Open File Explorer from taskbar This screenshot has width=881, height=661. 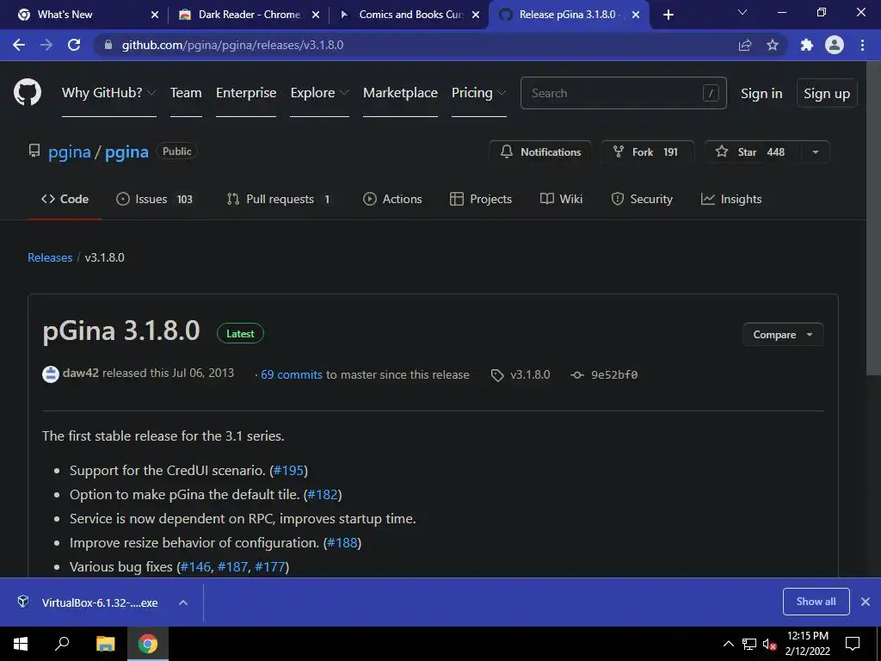click(x=105, y=644)
